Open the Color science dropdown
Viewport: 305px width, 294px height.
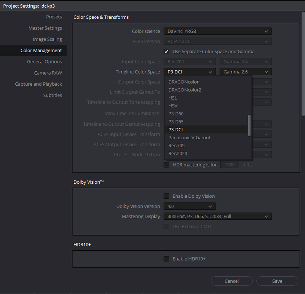218,31
